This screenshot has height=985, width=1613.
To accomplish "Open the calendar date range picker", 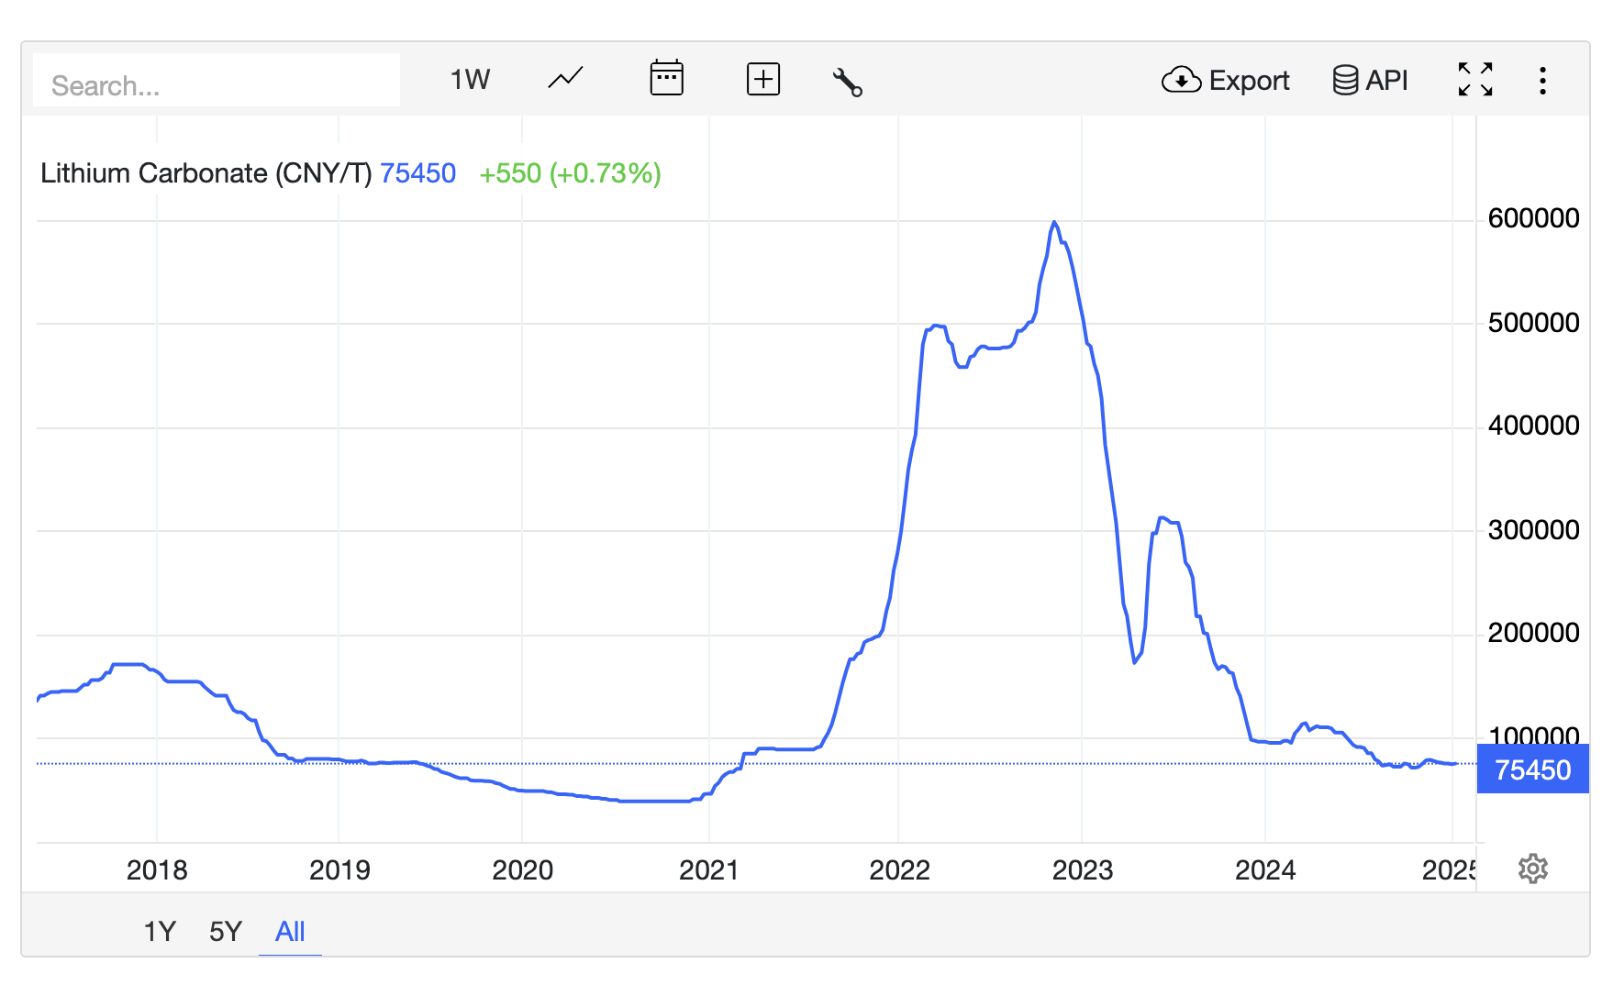I will click(667, 80).
